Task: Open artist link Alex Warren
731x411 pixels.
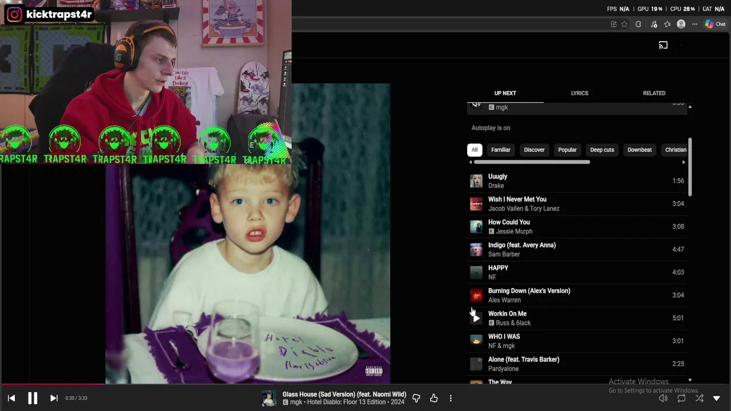Action: click(x=504, y=300)
